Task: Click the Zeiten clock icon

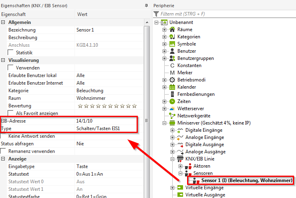Action: [x=173, y=101]
